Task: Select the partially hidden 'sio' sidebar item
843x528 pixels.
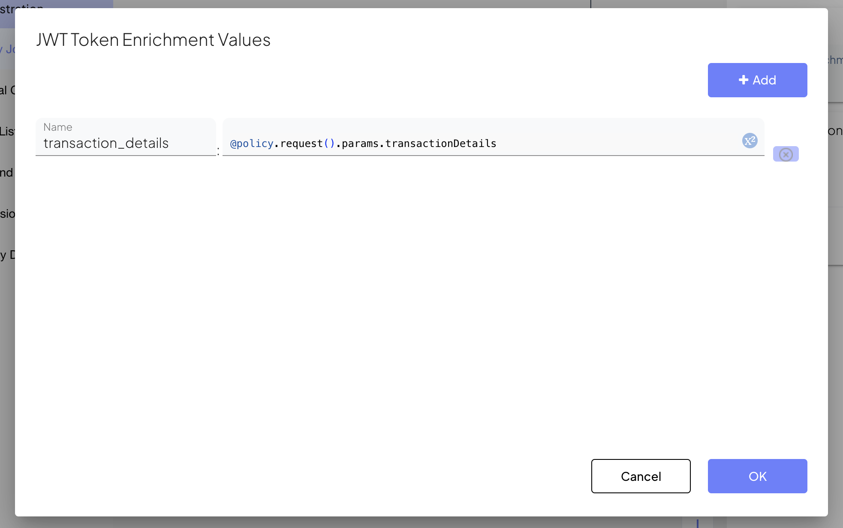Action: tap(7, 213)
